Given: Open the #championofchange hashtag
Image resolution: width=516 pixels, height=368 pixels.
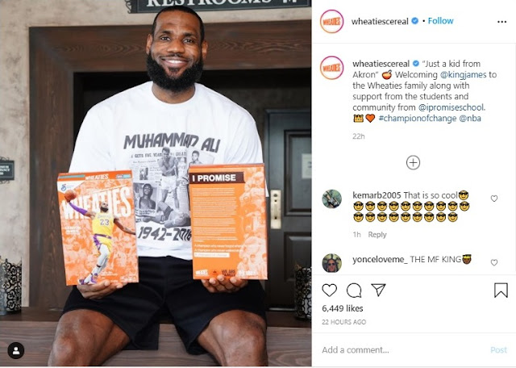Looking at the screenshot, I should (418, 119).
